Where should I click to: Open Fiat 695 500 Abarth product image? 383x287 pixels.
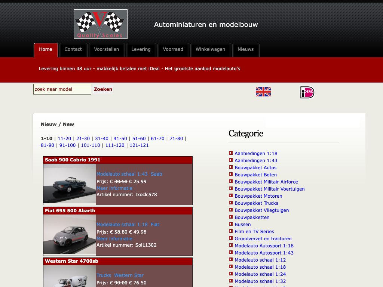(70, 235)
